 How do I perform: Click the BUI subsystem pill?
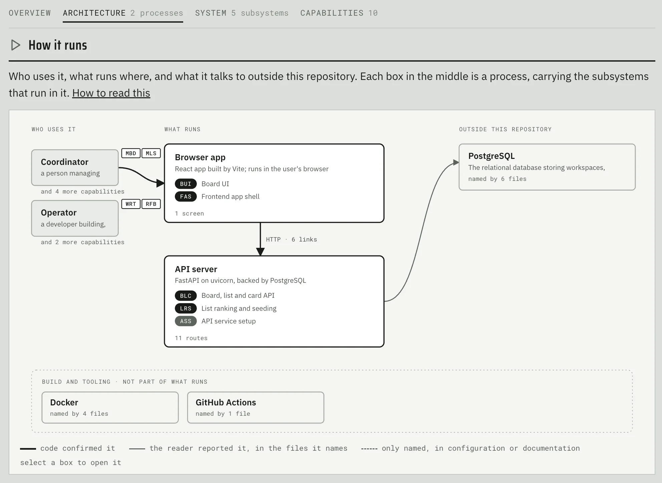pos(186,184)
